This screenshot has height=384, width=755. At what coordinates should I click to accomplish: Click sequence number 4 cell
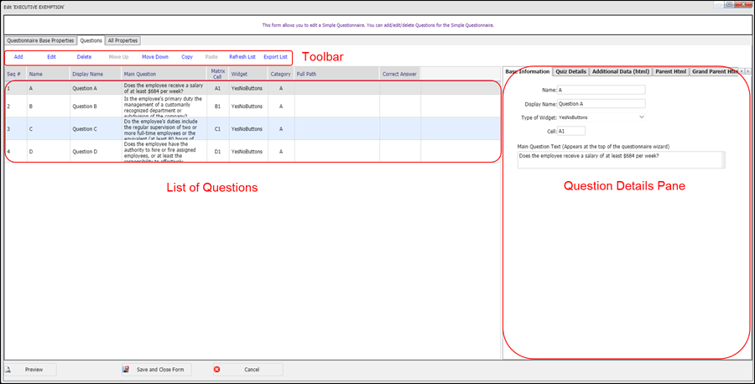point(15,152)
